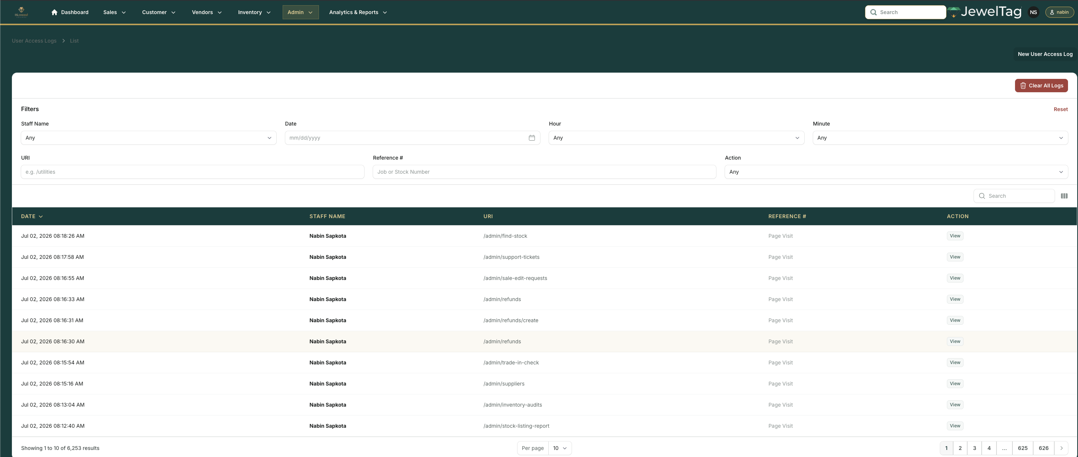Screen dimensions: 1078x457
Task: Expand the Staff Name filter dropdown
Action: (x=149, y=138)
